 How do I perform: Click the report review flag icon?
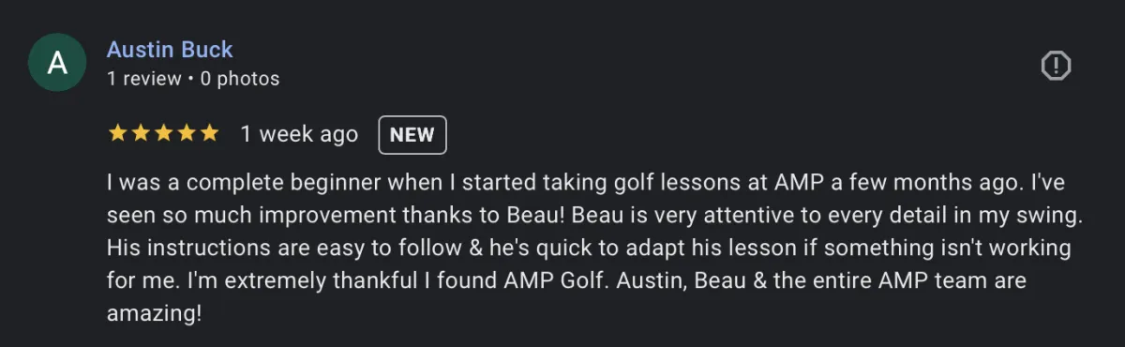[1057, 66]
